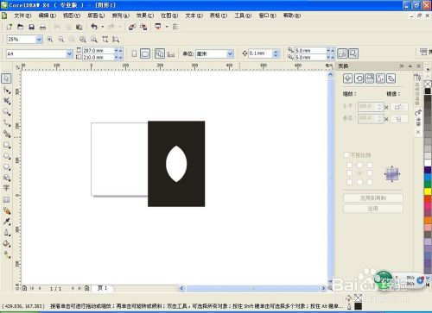
Task: Select the Interactive Blend tool
Action: (6, 210)
